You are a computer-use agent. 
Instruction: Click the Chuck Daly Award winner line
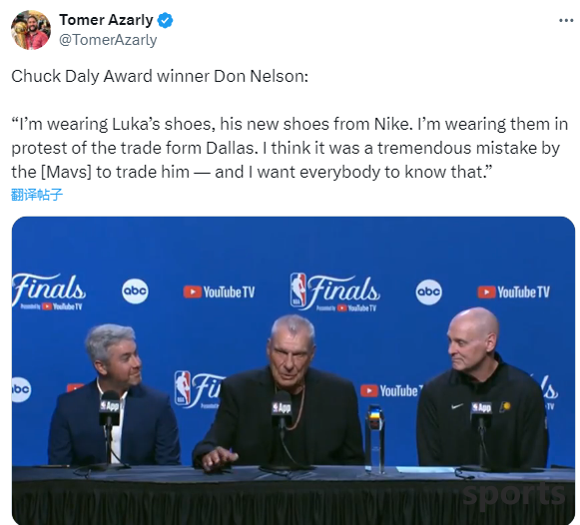point(160,76)
